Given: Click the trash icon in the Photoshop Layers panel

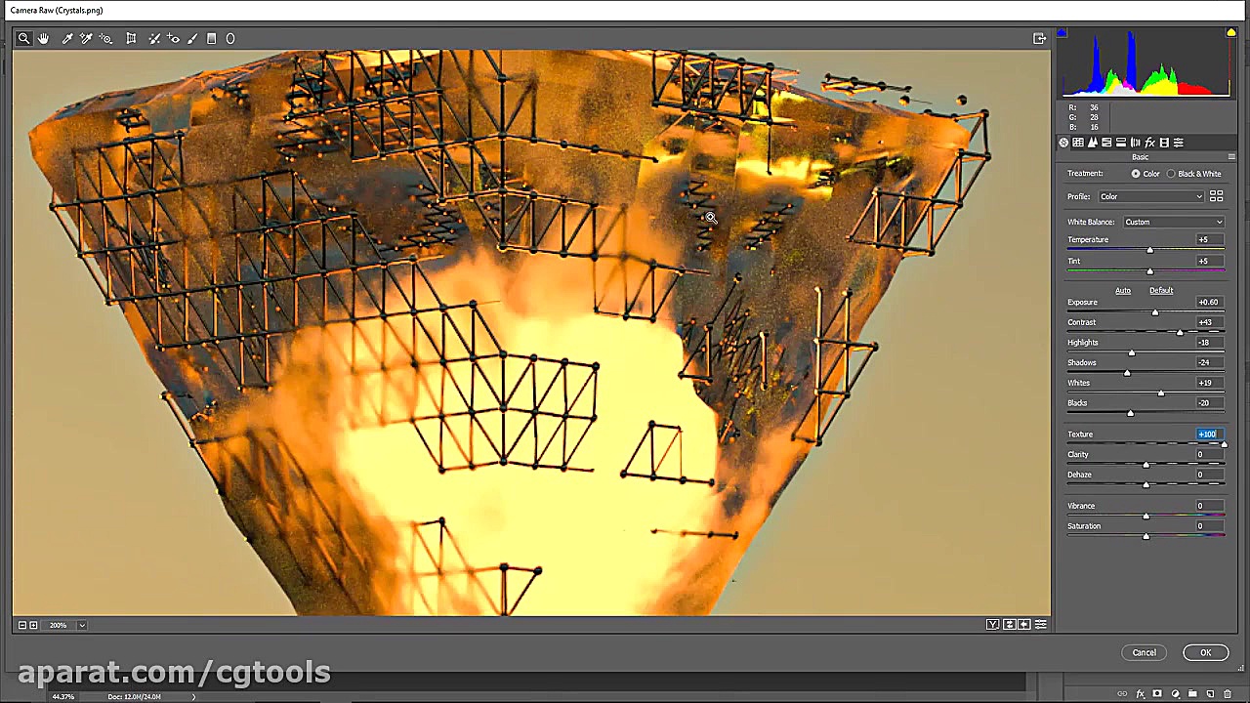Looking at the screenshot, I should [x=1228, y=694].
